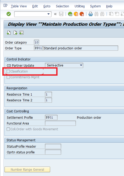Toggle the Classification checkbox
The image size is (124, 176).
(8, 71)
